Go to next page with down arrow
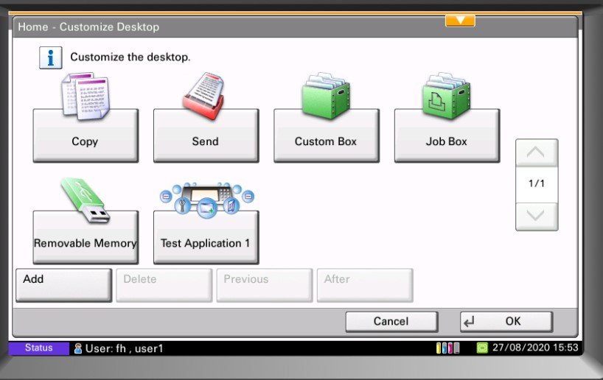 coord(536,216)
